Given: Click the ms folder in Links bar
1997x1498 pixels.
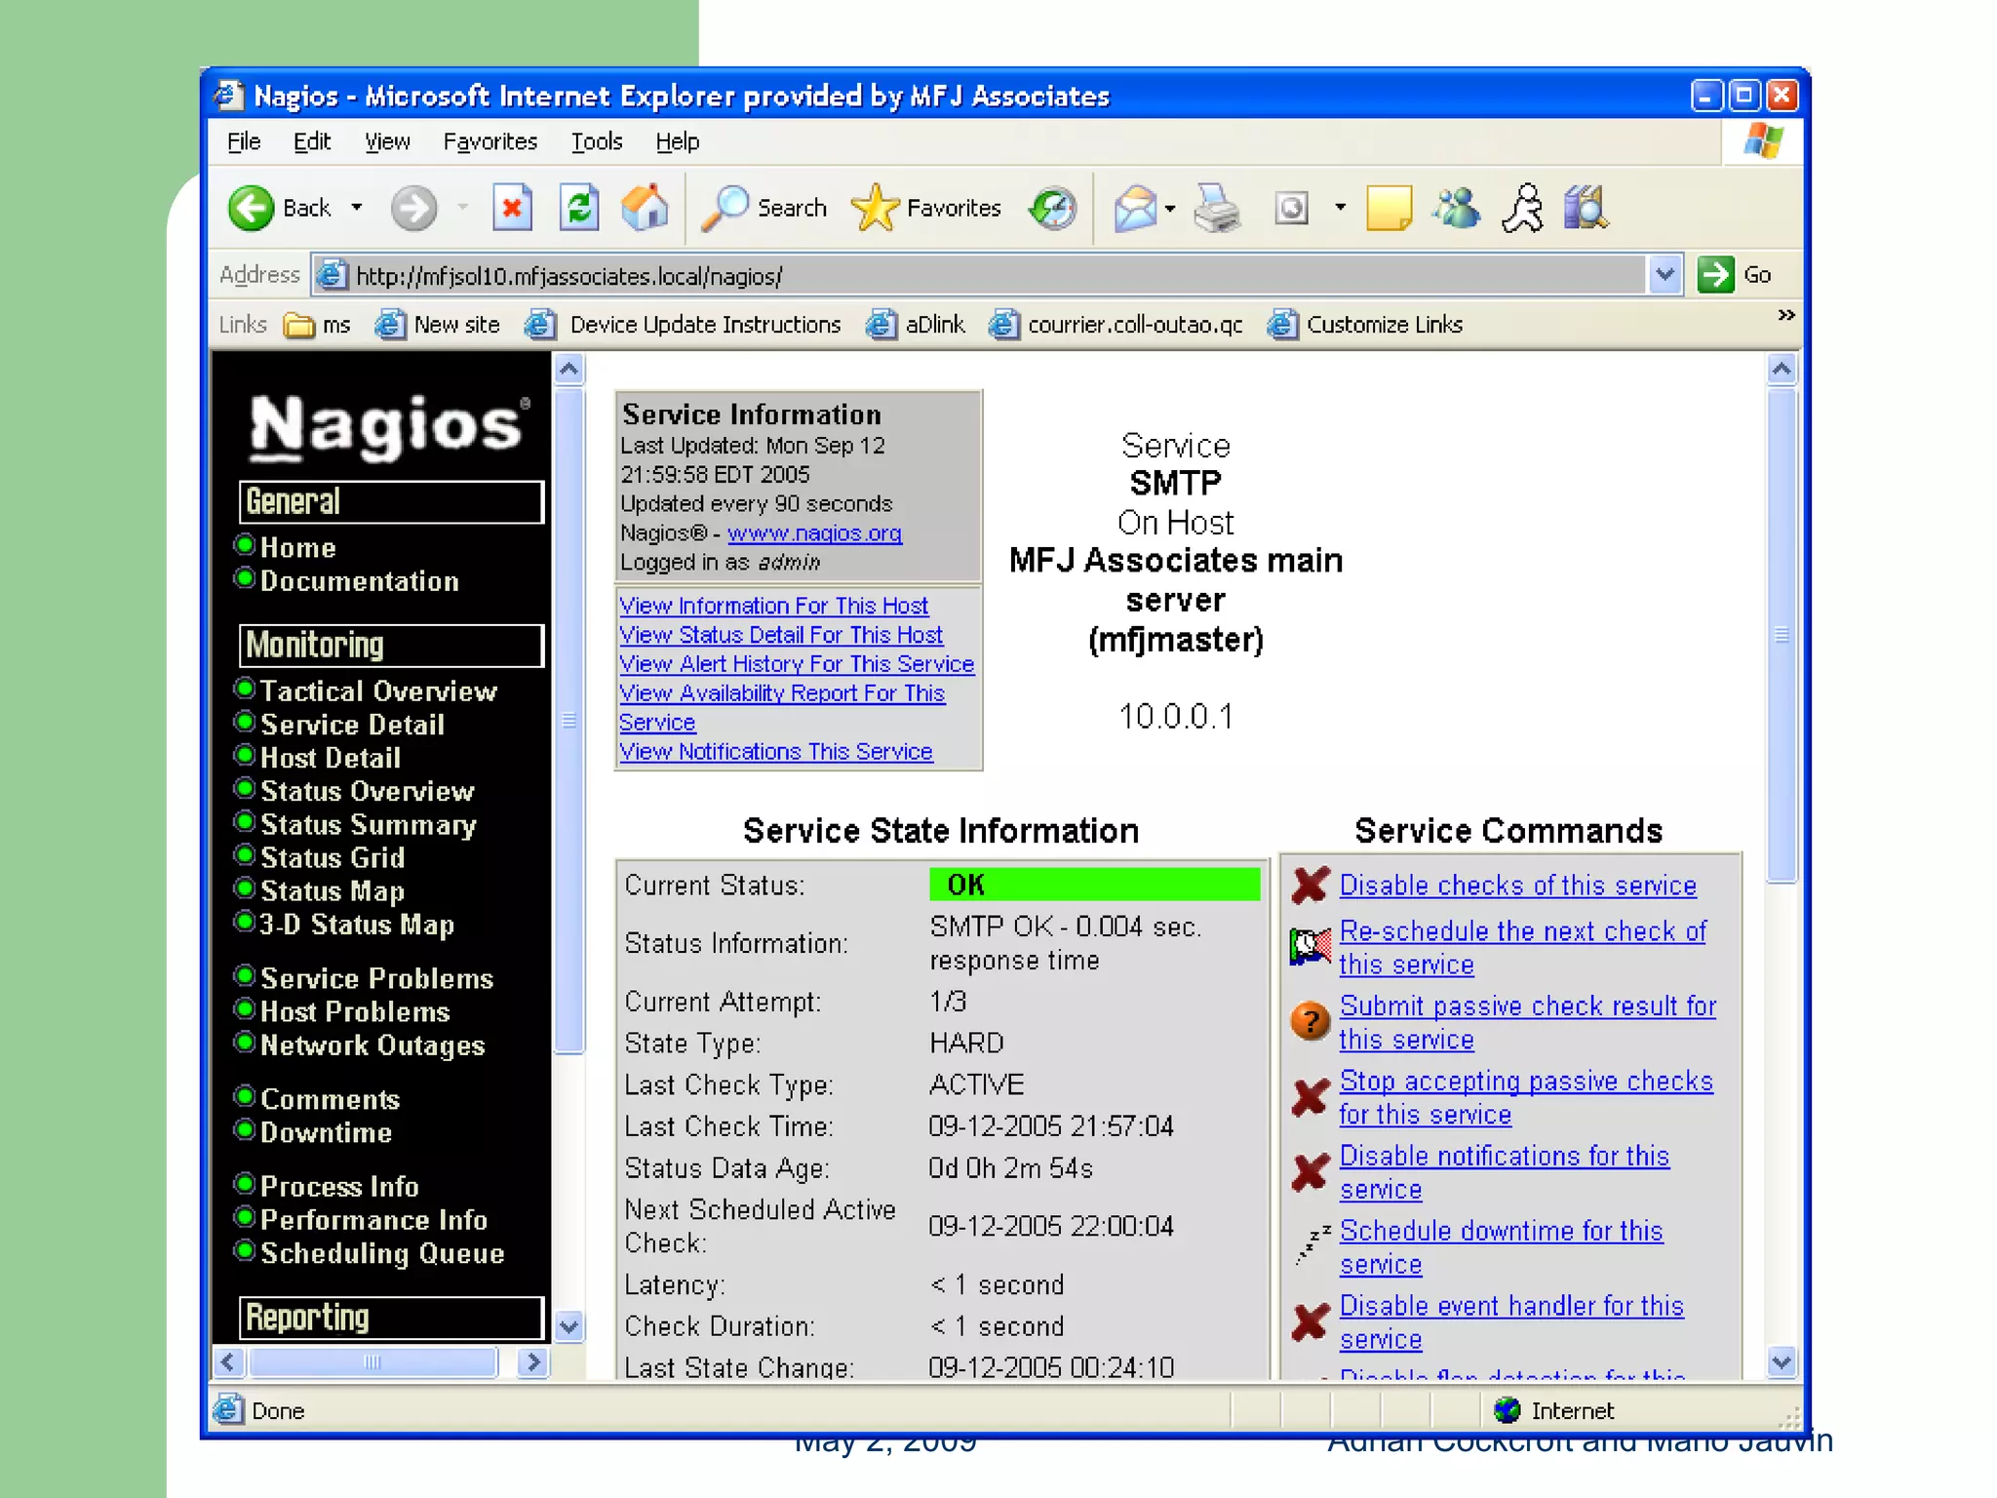Looking at the screenshot, I should point(317,325).
